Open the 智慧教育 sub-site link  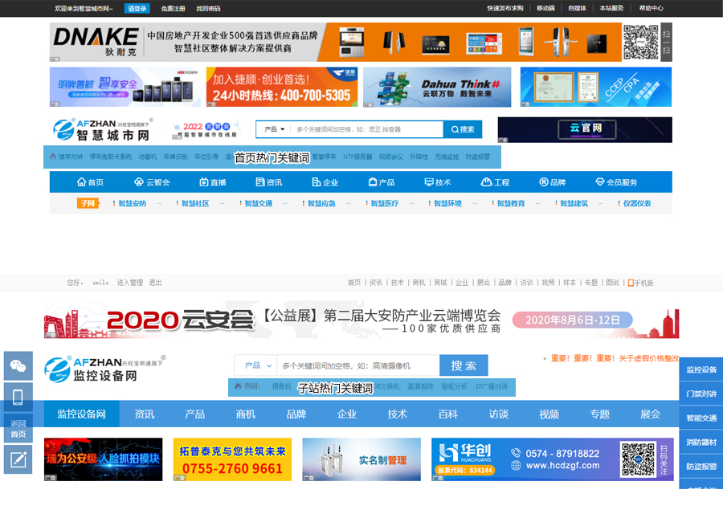pyautogui.click(x=511, y=203)
